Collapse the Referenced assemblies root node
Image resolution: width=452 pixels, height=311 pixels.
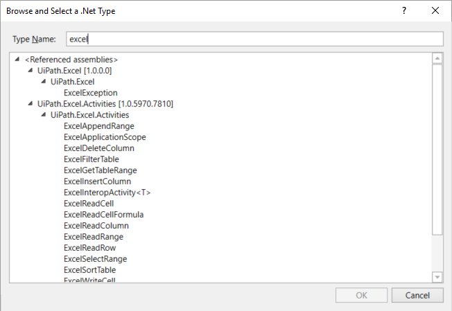pos(17,60)
